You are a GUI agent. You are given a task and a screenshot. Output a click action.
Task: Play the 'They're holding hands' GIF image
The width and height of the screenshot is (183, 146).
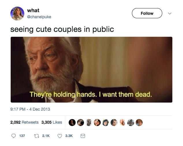91,70
